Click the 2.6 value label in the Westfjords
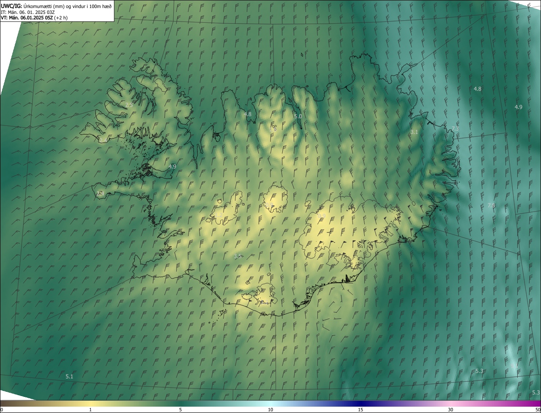541x413 pixels. (129, 105)
